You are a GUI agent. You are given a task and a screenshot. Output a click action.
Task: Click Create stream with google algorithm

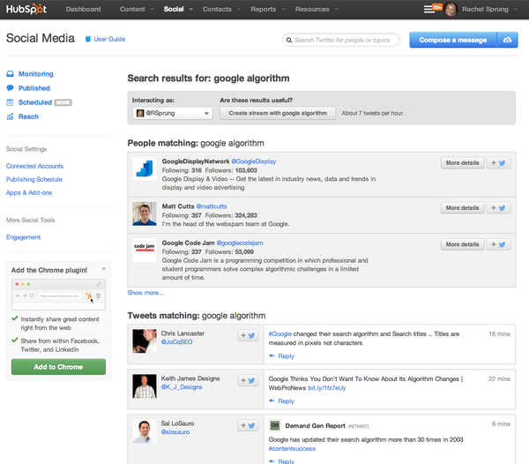278,113
